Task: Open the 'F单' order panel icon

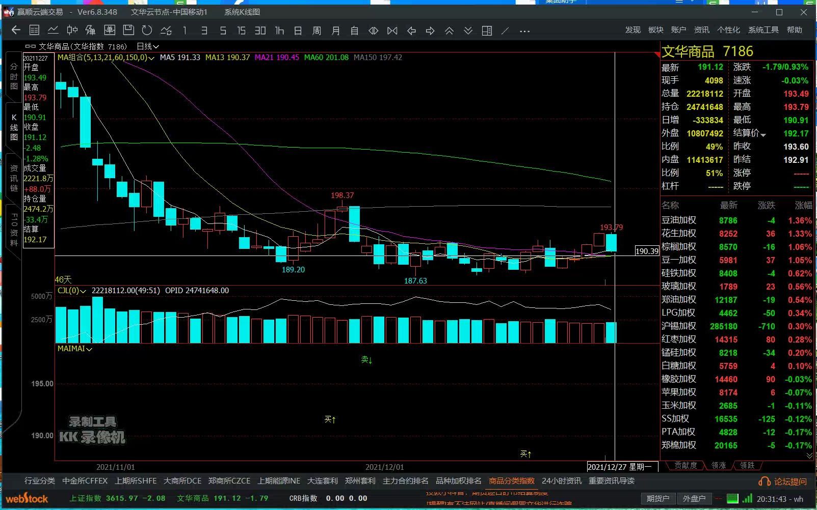Action: pos(110,31)
